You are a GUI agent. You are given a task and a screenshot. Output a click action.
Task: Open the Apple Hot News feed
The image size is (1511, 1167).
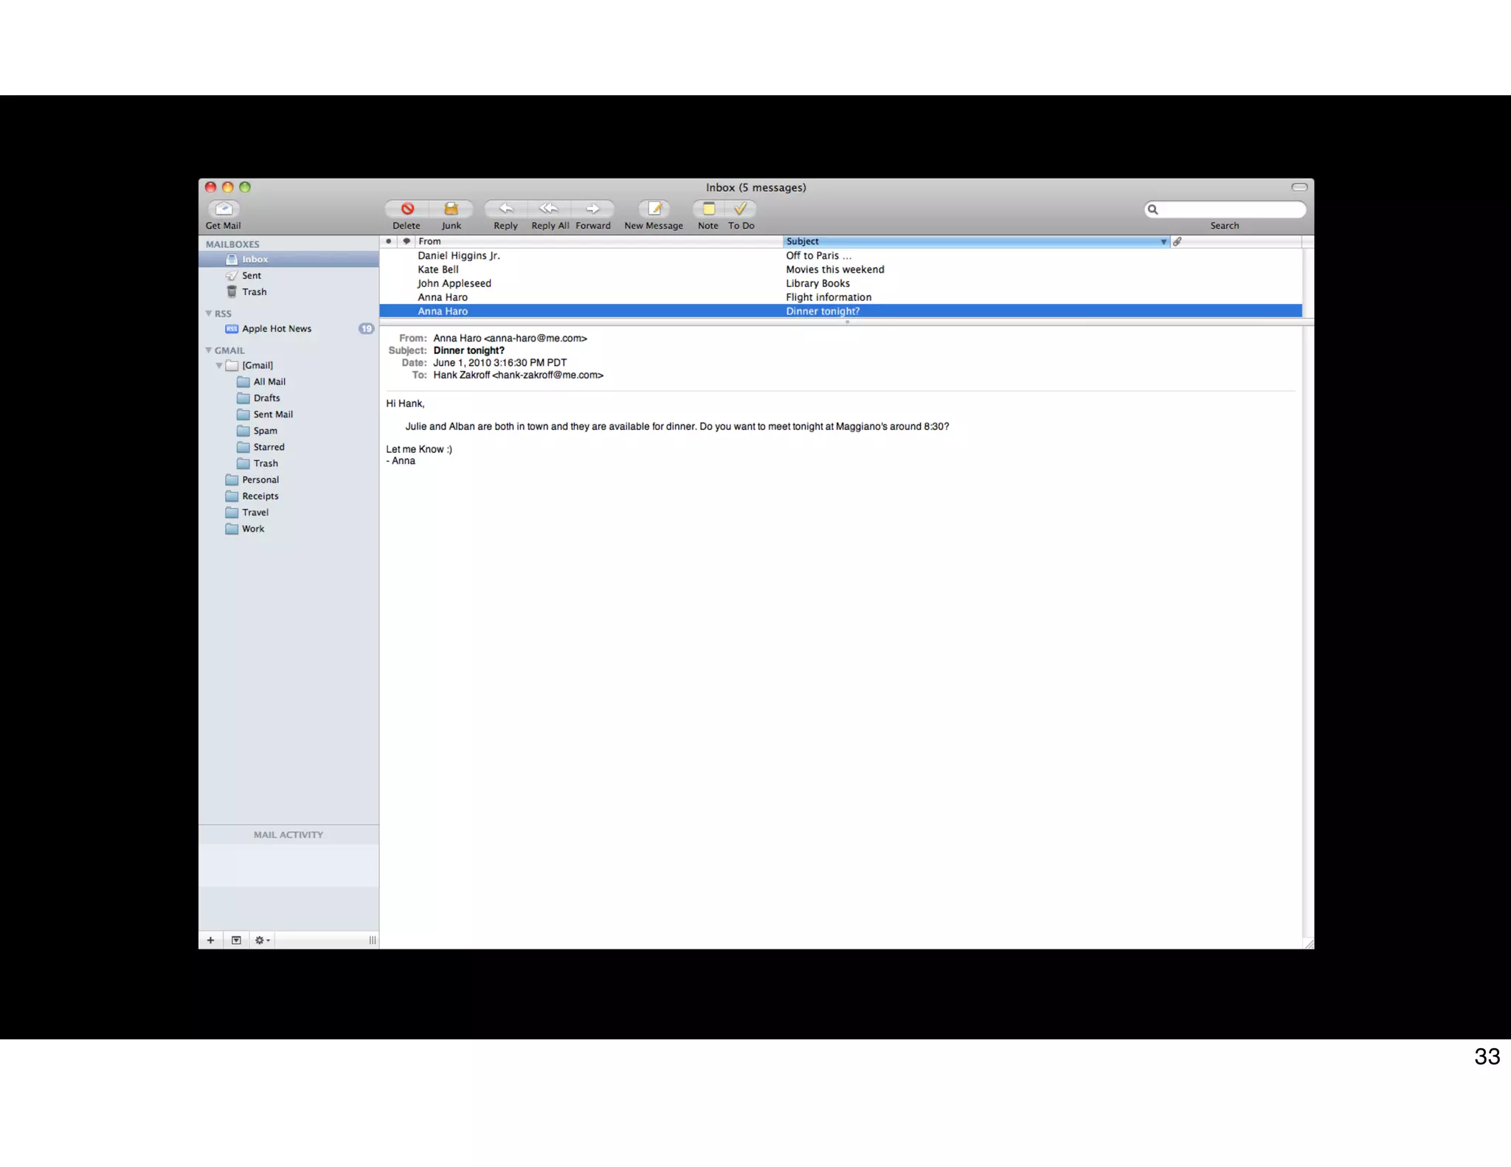point(277,329)
